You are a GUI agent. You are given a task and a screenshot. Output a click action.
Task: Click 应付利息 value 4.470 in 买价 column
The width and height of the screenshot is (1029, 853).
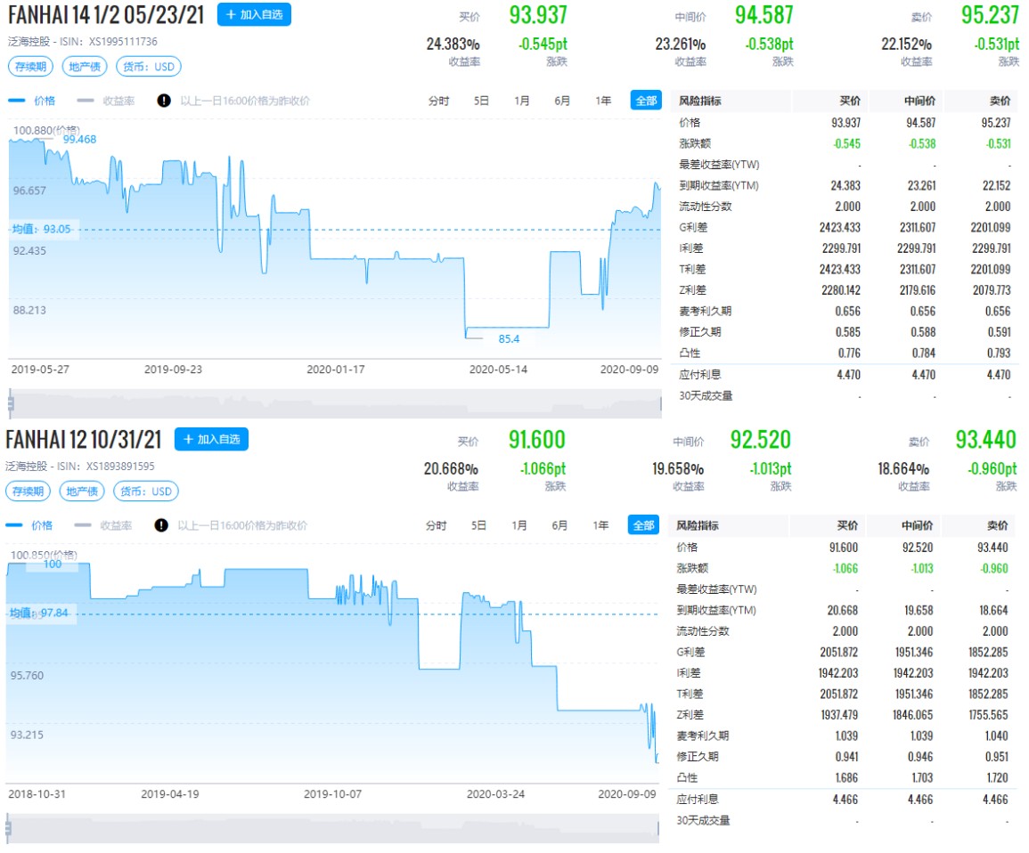tap(848, 374)
